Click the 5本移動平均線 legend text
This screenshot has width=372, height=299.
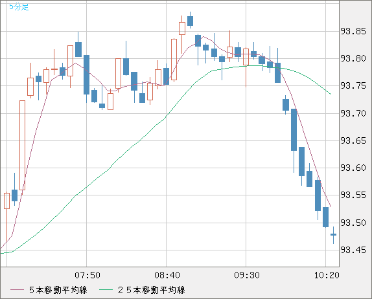(58, 290)
